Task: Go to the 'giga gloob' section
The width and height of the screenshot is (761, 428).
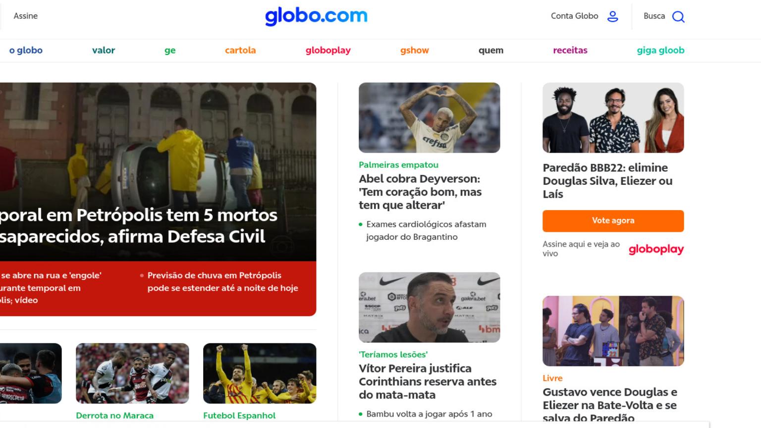Action: coord(660,51)
